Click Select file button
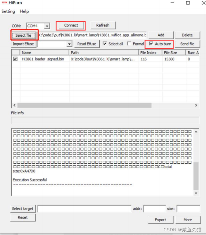The image size is (206, 235). point(24,35)
